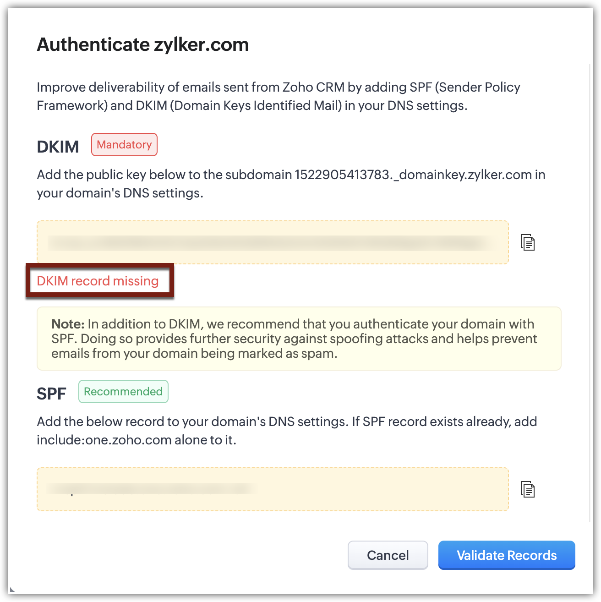Click the bold Note: label
This screenshot has height=602, width=601.
point(68,324)
